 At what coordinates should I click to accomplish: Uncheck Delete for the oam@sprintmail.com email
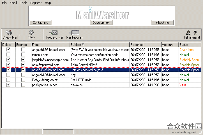pos(8,65)
